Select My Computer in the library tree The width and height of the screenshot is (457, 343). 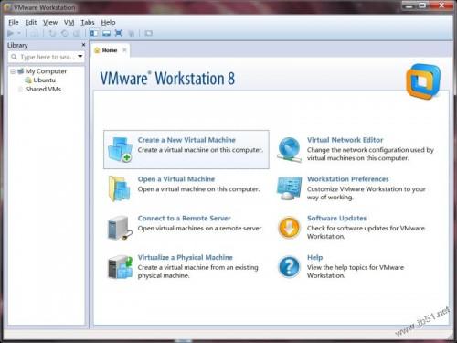coord(46,71)
